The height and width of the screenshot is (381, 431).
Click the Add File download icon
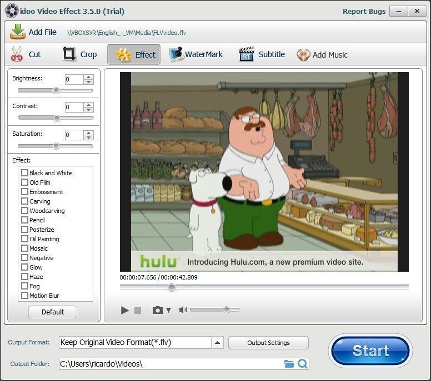(x=18, y=32)
